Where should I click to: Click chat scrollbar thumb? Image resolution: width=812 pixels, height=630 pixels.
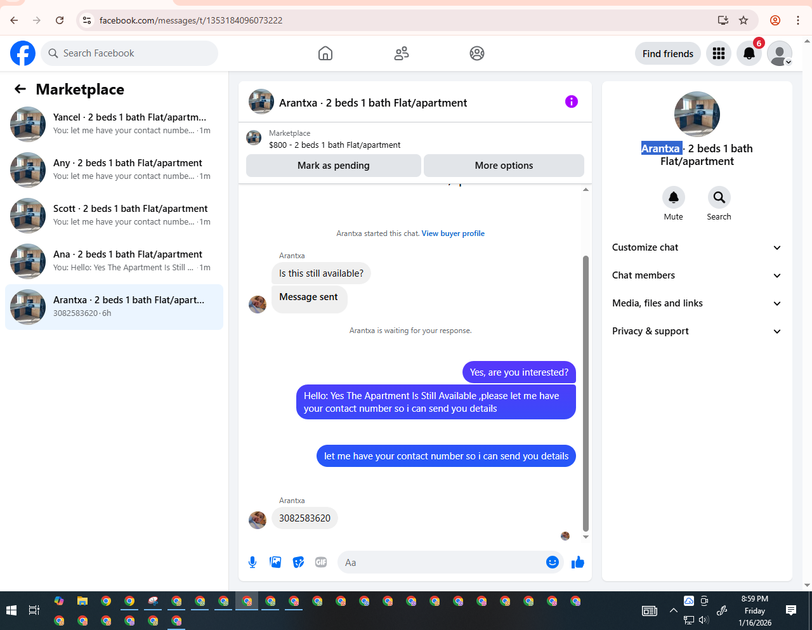tap(586, 393)
